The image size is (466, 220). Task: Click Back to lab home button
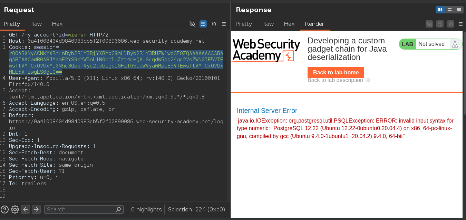pyautogui.click(x=336, y=72)
